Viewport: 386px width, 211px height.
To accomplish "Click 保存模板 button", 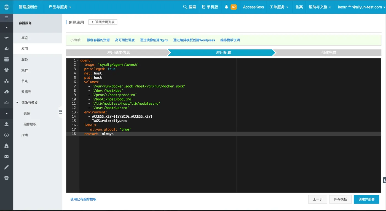I will pyautogui.click(x=341, y=199).
